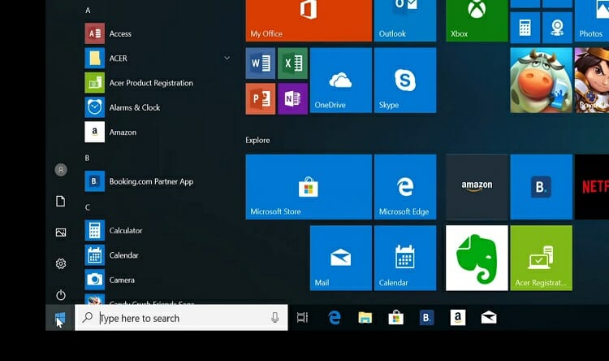This screenshot has height=361, width=609.
Task: Launch the Xbox tile
Action: (477, 20)
